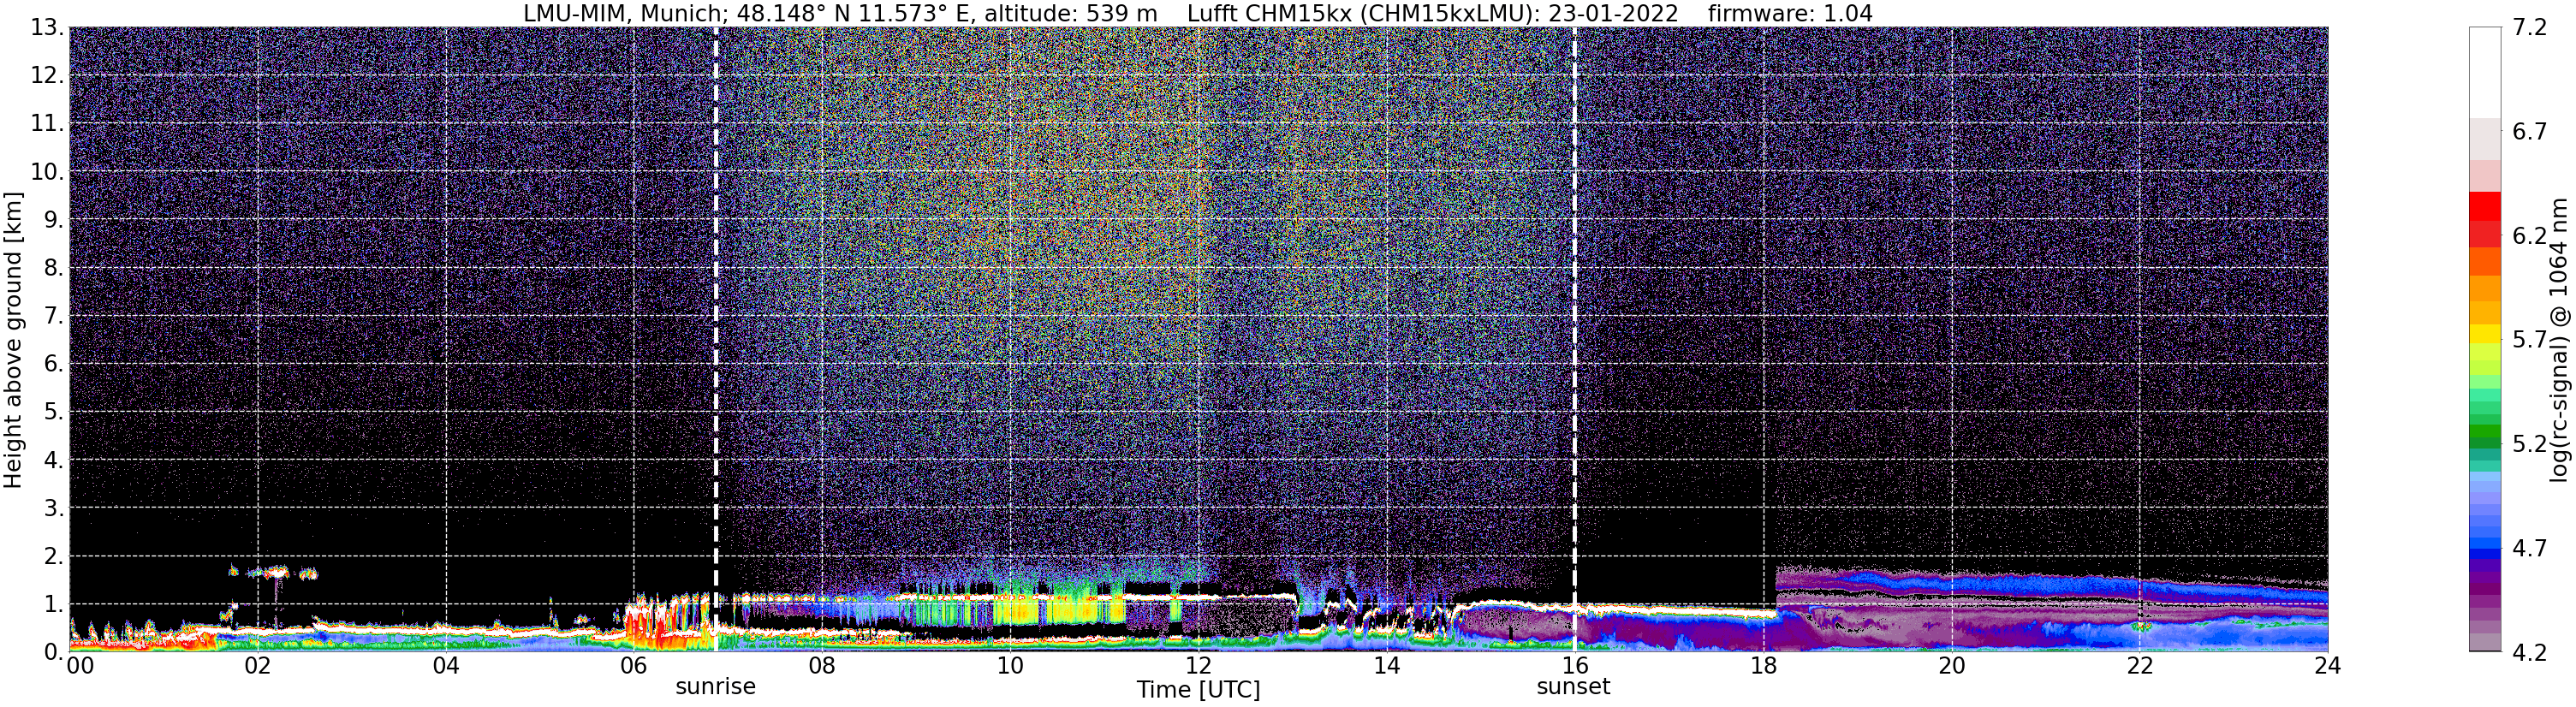Click the 'log(rc-signal) @ 1064 nm' colorbar label
The width and height of the screenshot is (2576, 707).
[2559, 340]
